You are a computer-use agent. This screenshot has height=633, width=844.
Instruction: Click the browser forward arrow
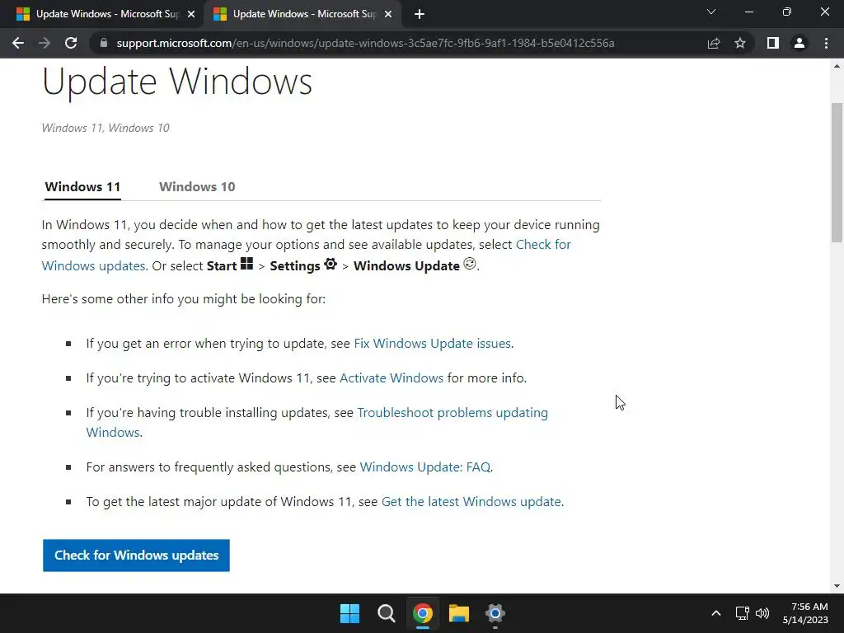[45, 43]
